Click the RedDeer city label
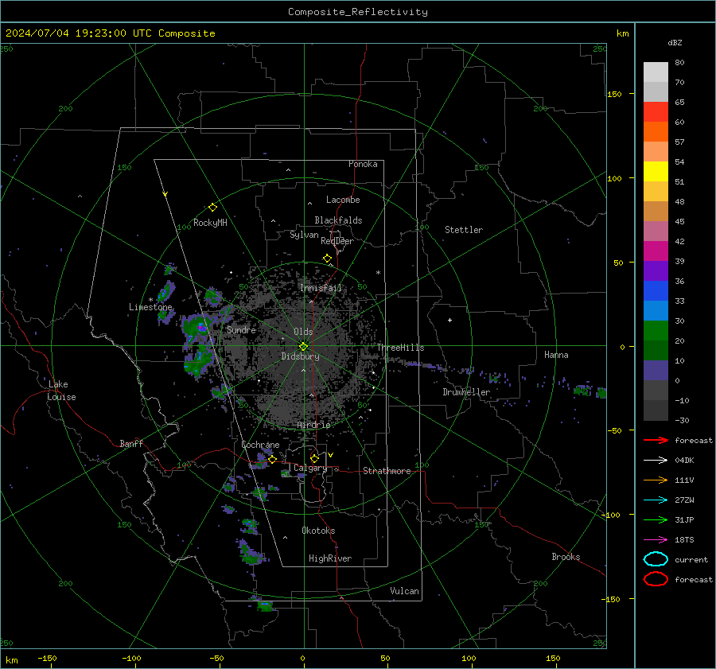Viewport: 716px width, 669px height. [x=337, y=241]
